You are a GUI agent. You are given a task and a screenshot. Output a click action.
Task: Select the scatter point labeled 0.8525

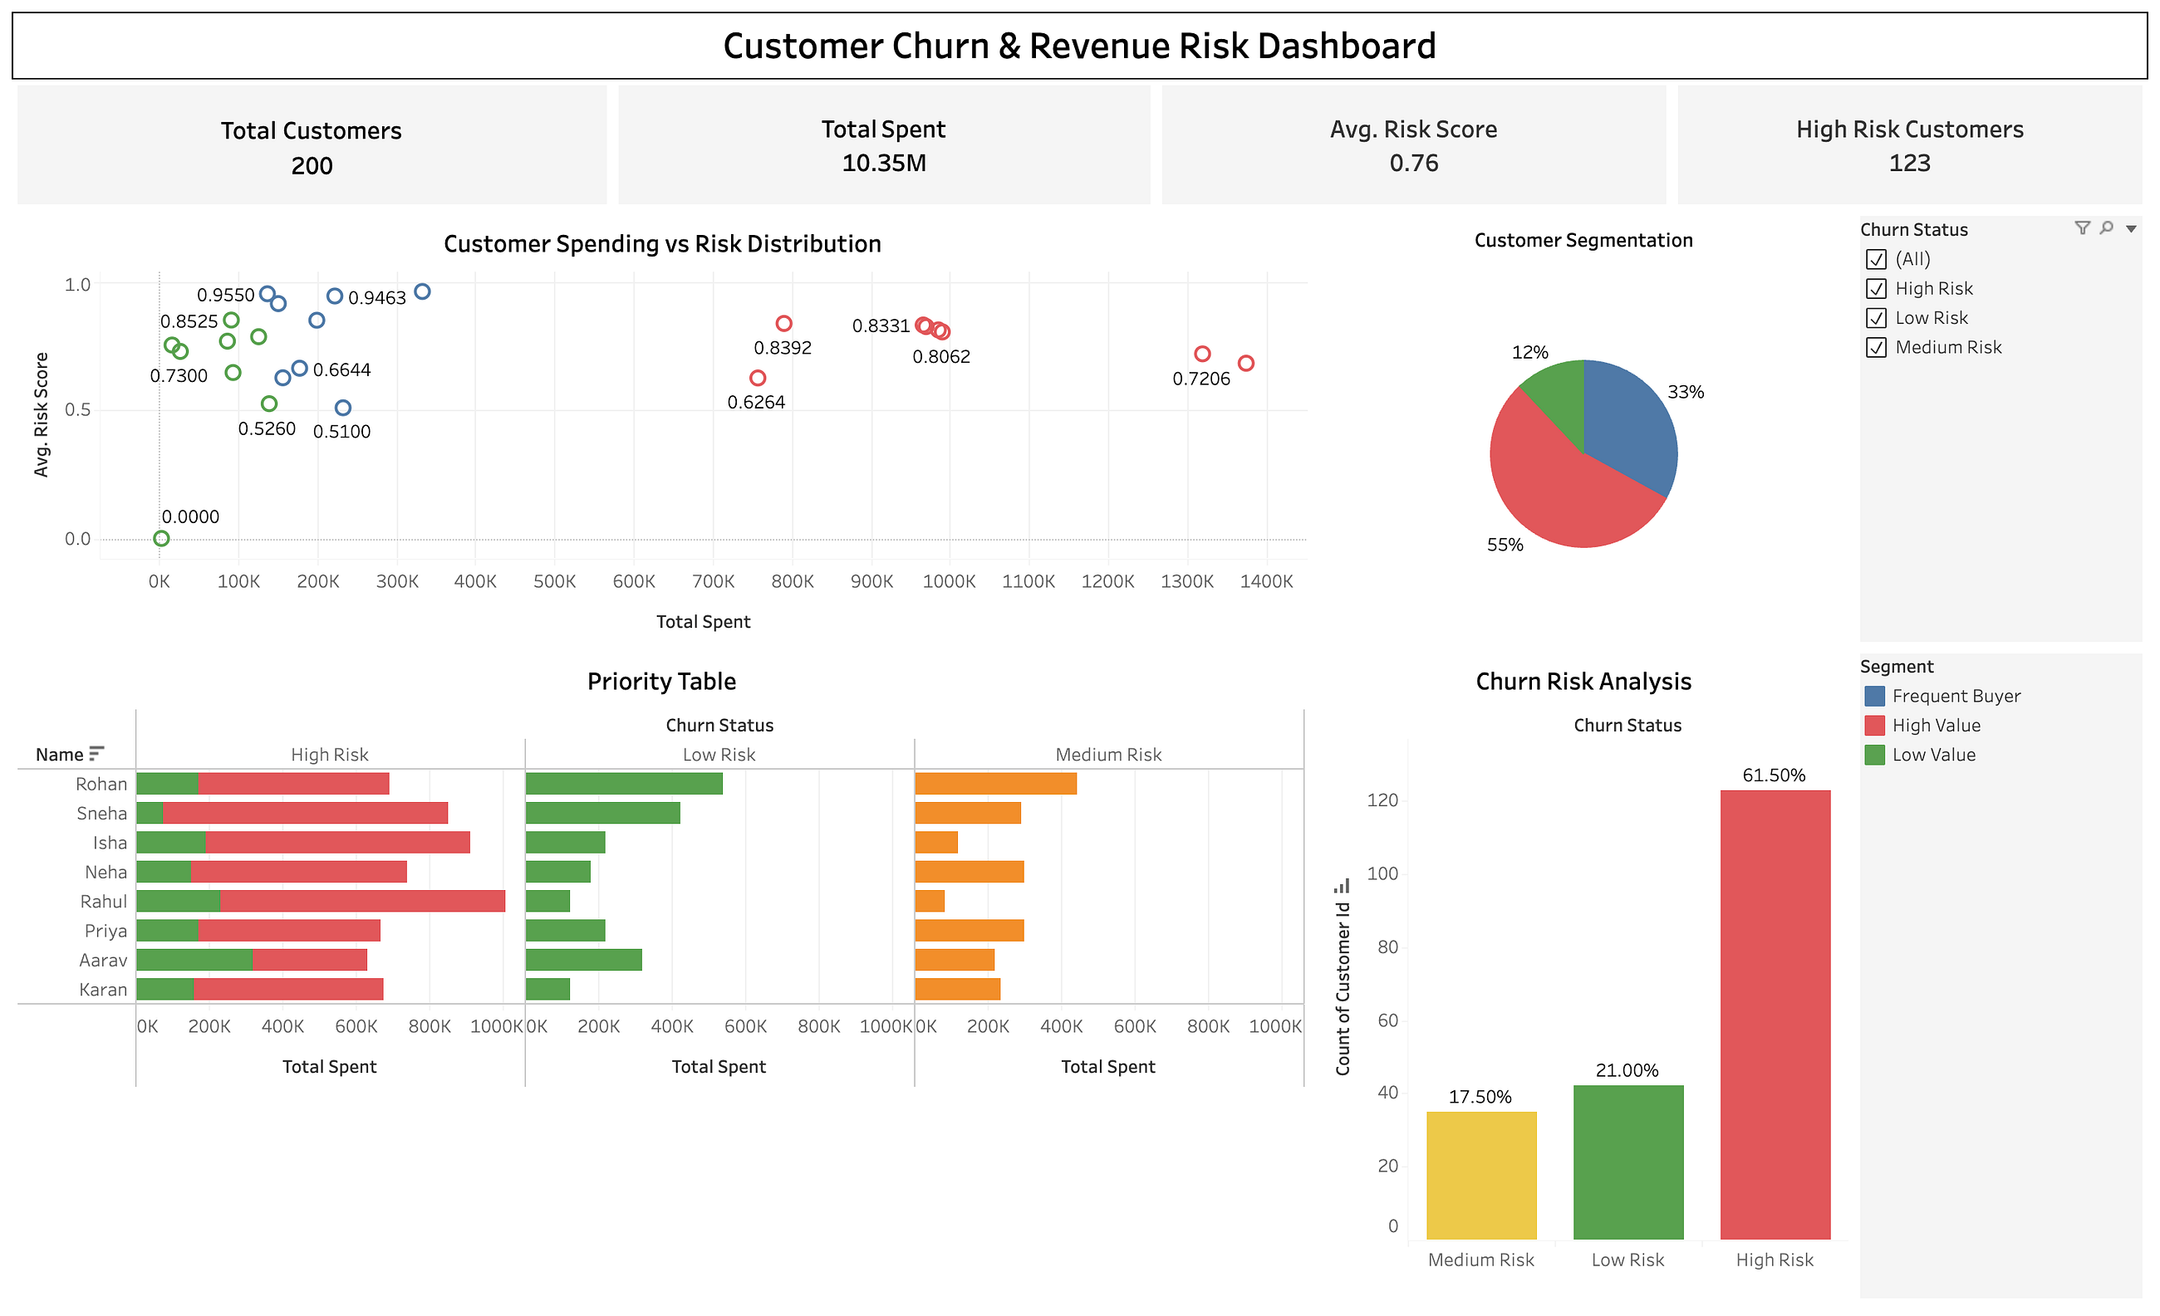(x=232, y=320)
